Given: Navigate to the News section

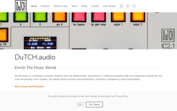Looking at the screenshot, I should (84, 6).
